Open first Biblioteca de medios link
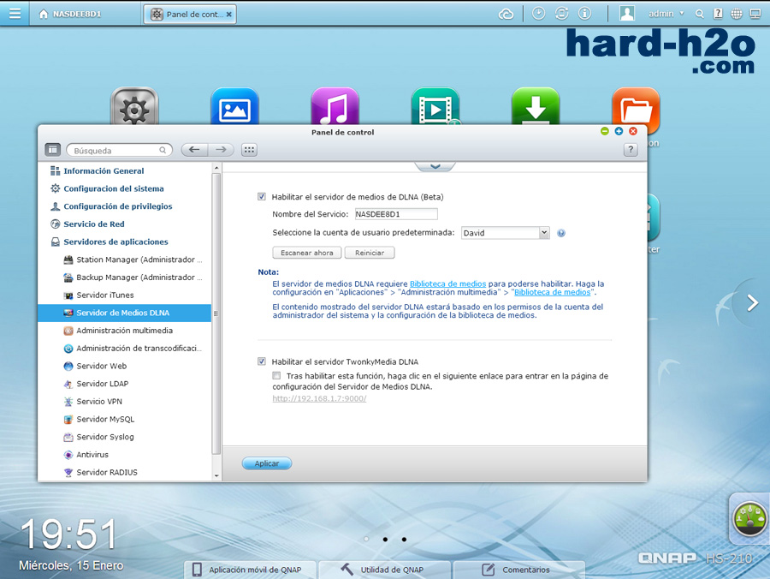770x579 pixels. coord(447,284)
